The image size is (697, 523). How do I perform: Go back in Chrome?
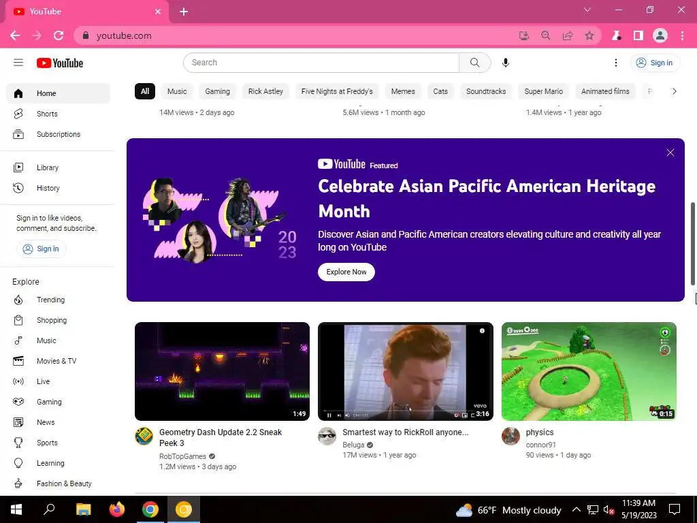click(15, 35)
